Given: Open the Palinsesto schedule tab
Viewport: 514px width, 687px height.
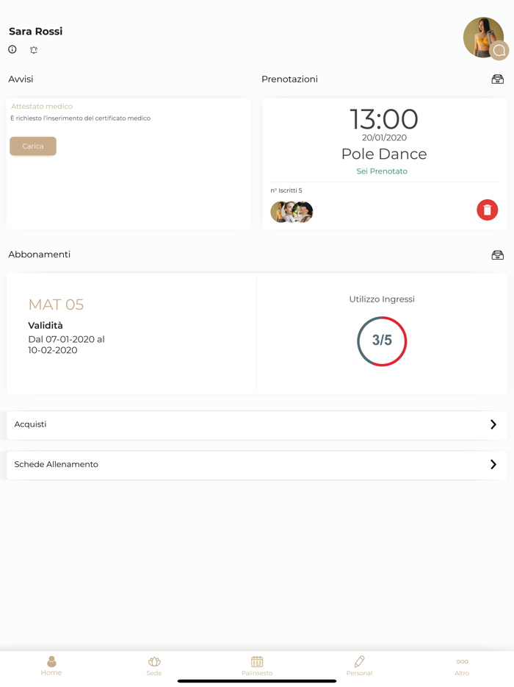Looking at the screenshot, I should tap(257, 665).
